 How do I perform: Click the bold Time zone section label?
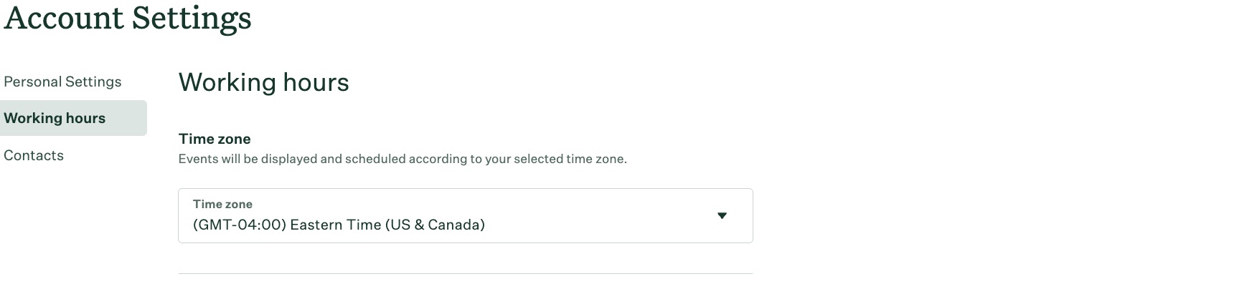(215, 139)
